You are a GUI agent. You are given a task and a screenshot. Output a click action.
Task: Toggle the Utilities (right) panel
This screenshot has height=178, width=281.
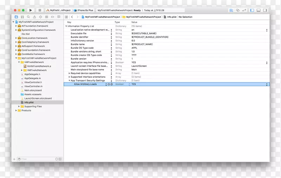(x=264, y=10)
